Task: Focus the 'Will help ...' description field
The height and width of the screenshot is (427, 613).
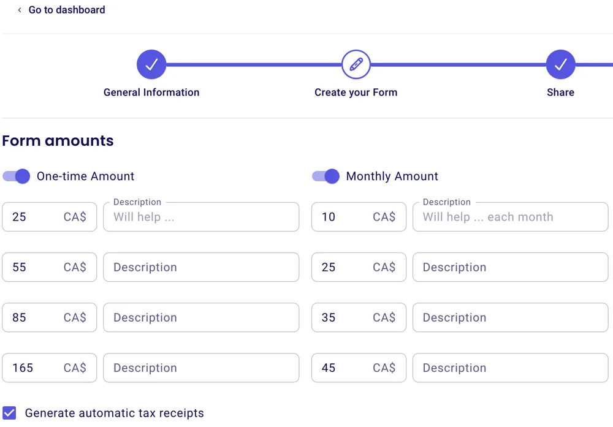Action: [x=201, y=217]
